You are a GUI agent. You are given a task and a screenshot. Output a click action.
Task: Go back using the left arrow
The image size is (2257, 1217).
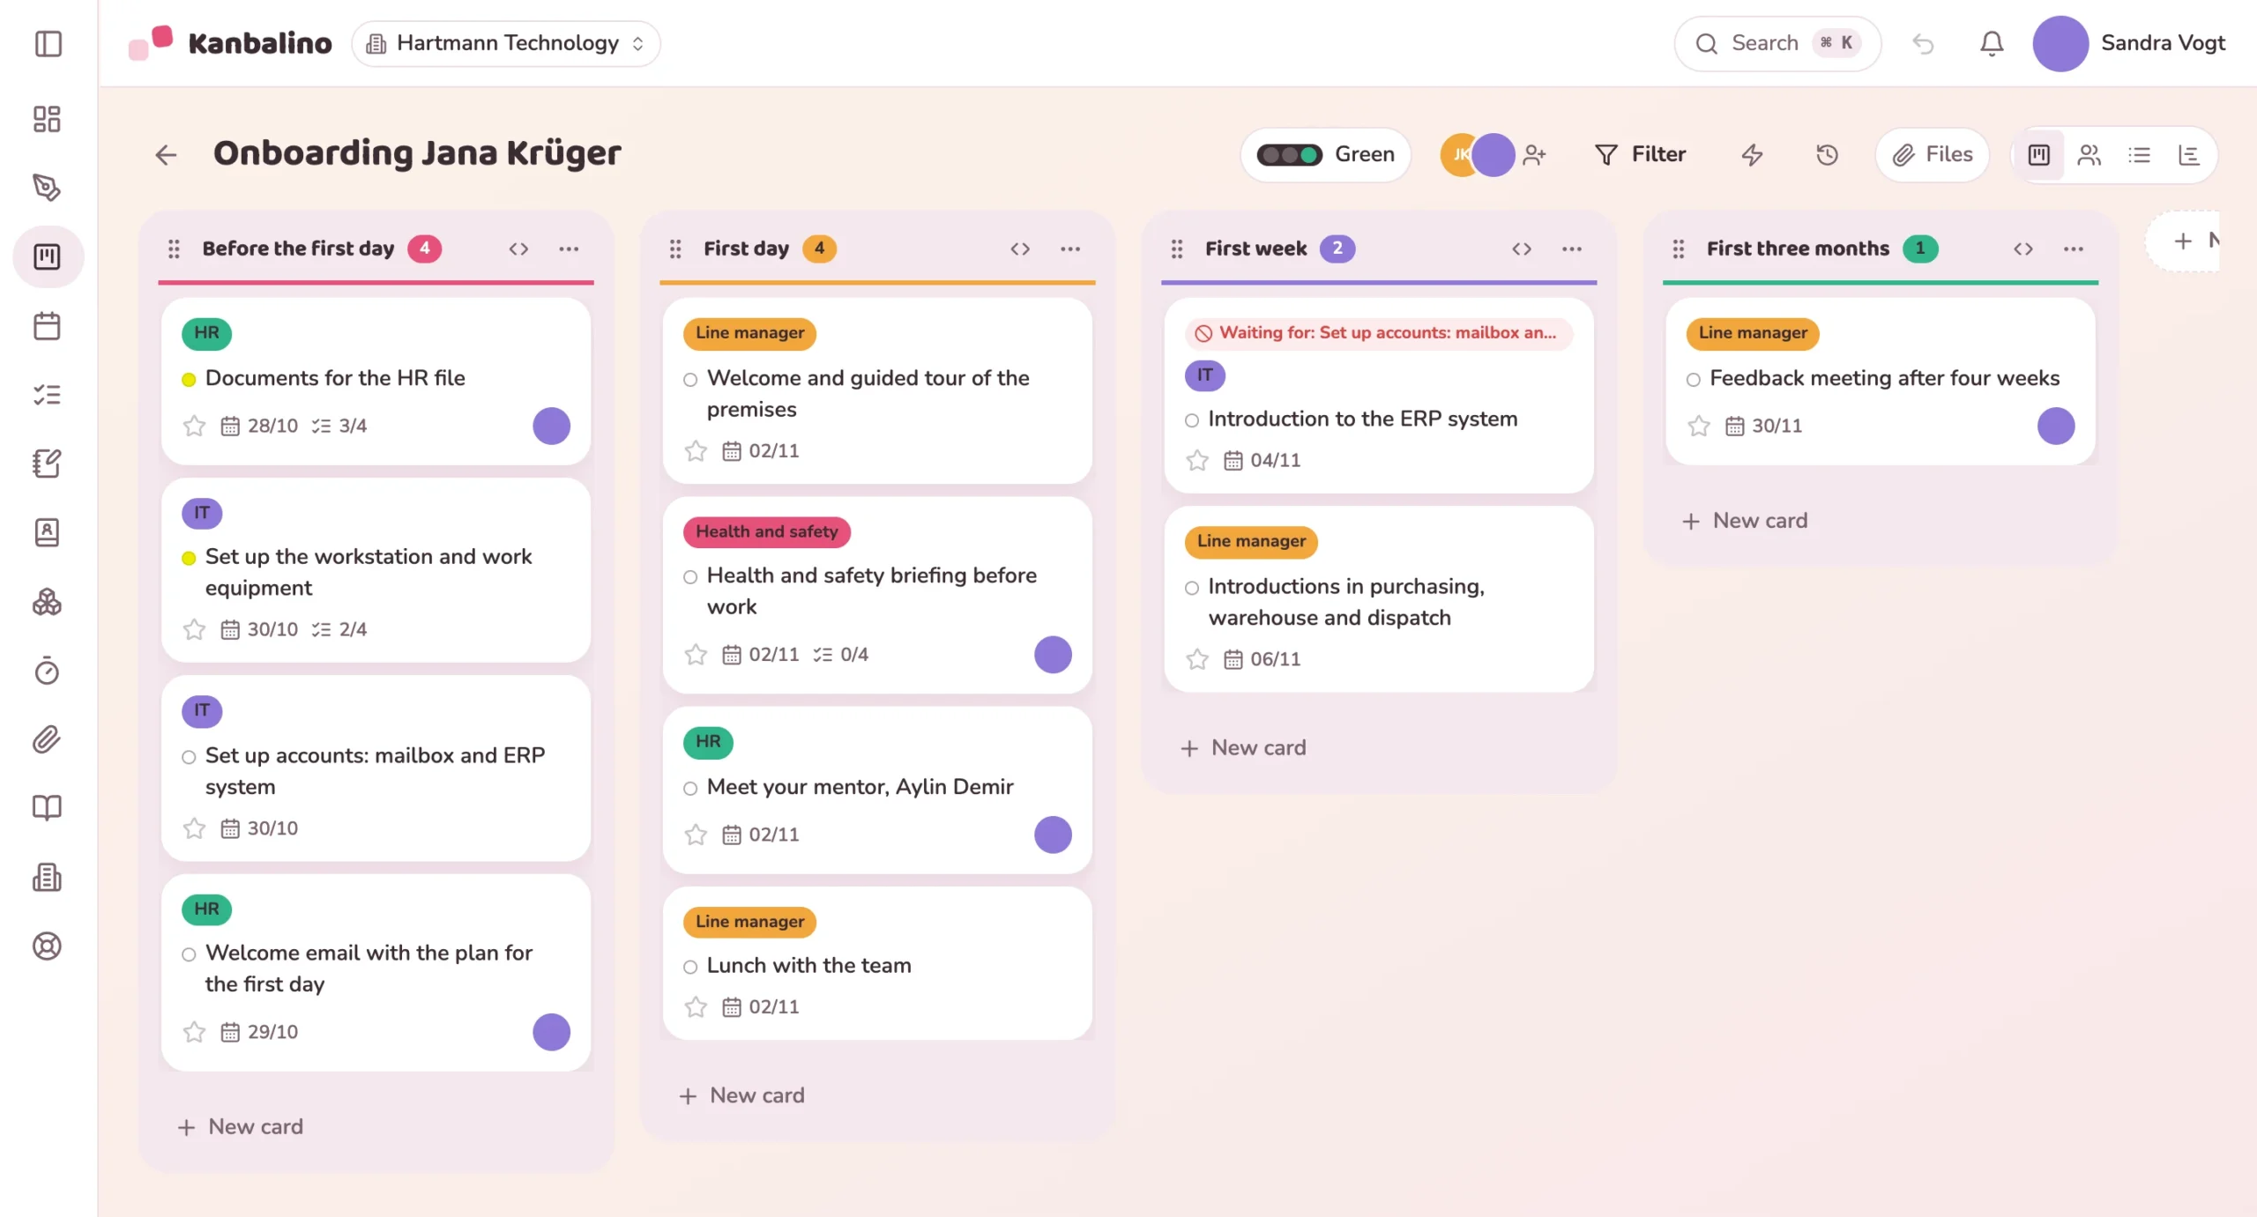click(166, 155)
